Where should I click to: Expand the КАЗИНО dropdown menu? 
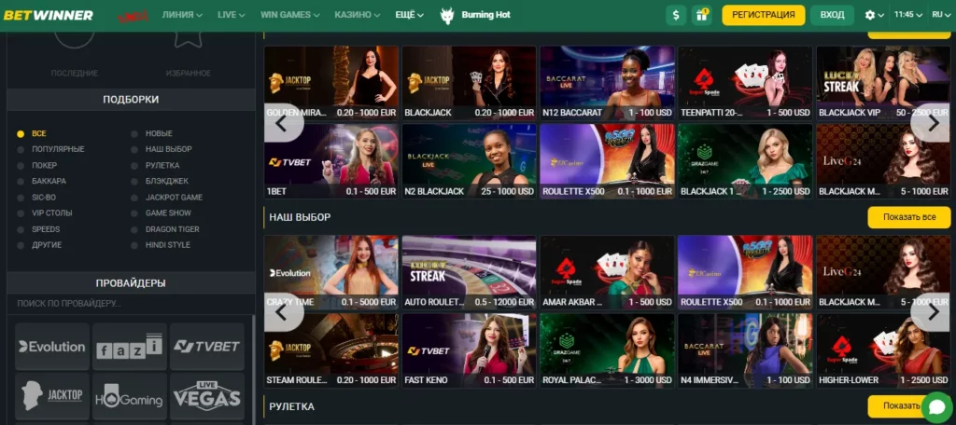358,15
